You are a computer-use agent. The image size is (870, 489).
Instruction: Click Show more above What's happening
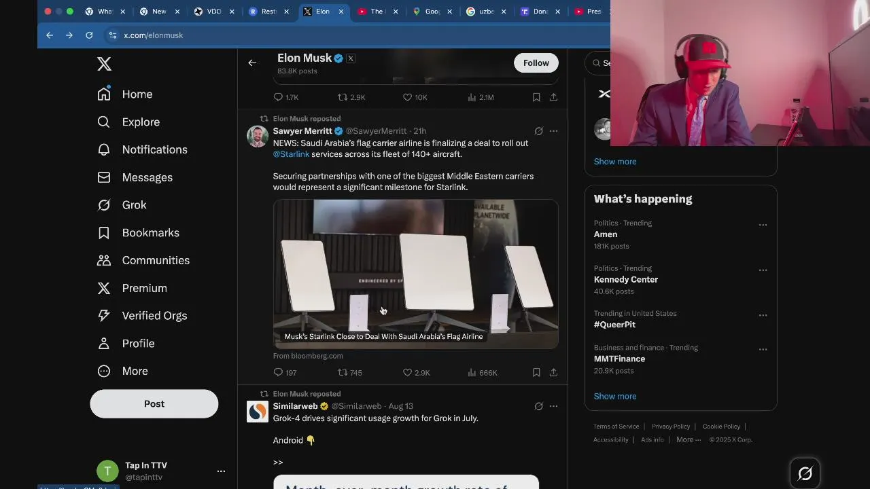(x=615, y=162)
